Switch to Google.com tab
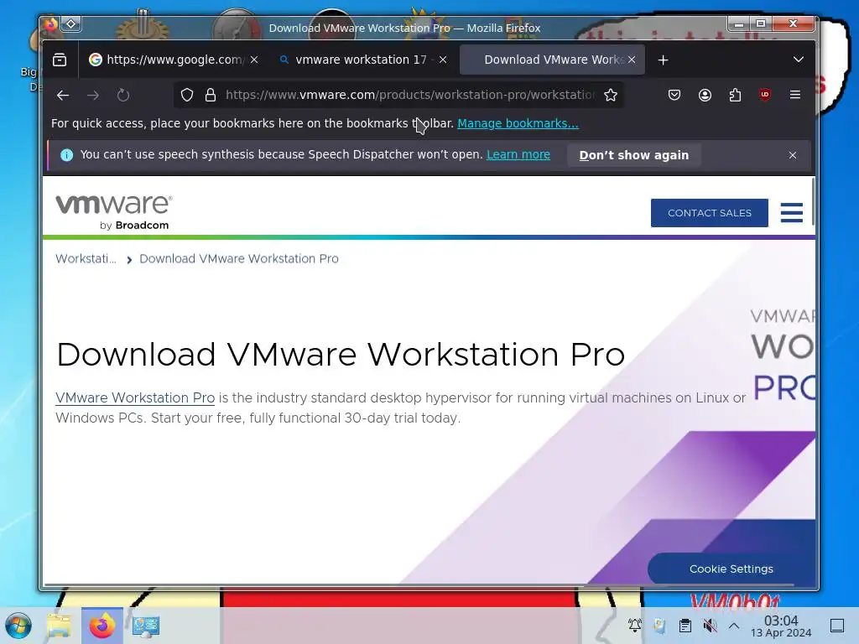Image resolution: width=859 pixels, height=644 pixels. click(x=174, y=60)
